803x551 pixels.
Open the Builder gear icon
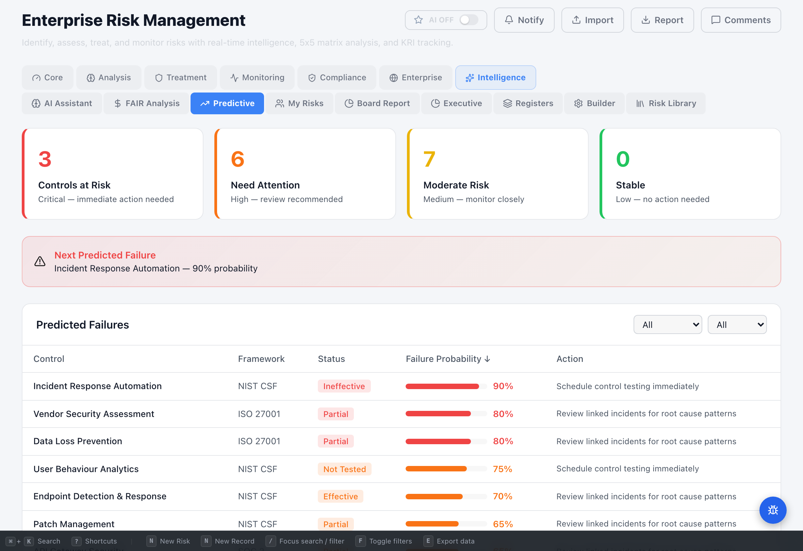pyautogui.click(x=578, y=103)
